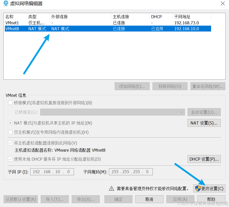Click the 类型 column header

click(x=38, y=17)
